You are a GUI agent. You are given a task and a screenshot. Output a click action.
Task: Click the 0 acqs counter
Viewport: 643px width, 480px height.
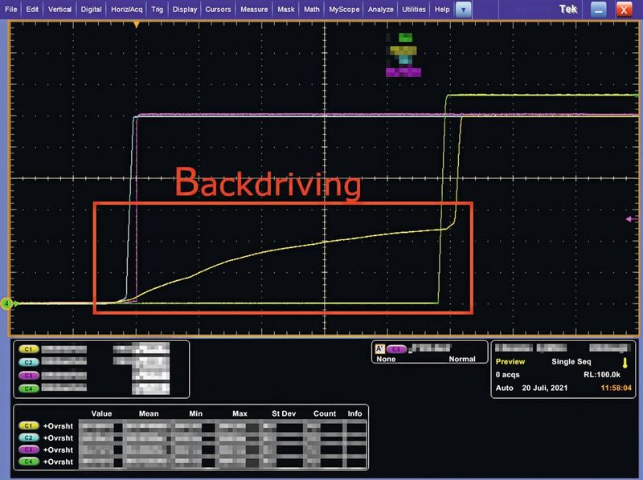508,375
